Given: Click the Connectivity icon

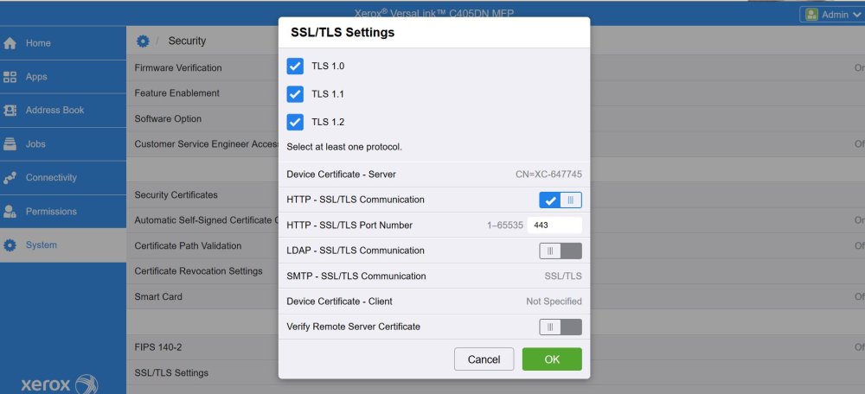Looking at the screenshot, I should coord(10,178).
